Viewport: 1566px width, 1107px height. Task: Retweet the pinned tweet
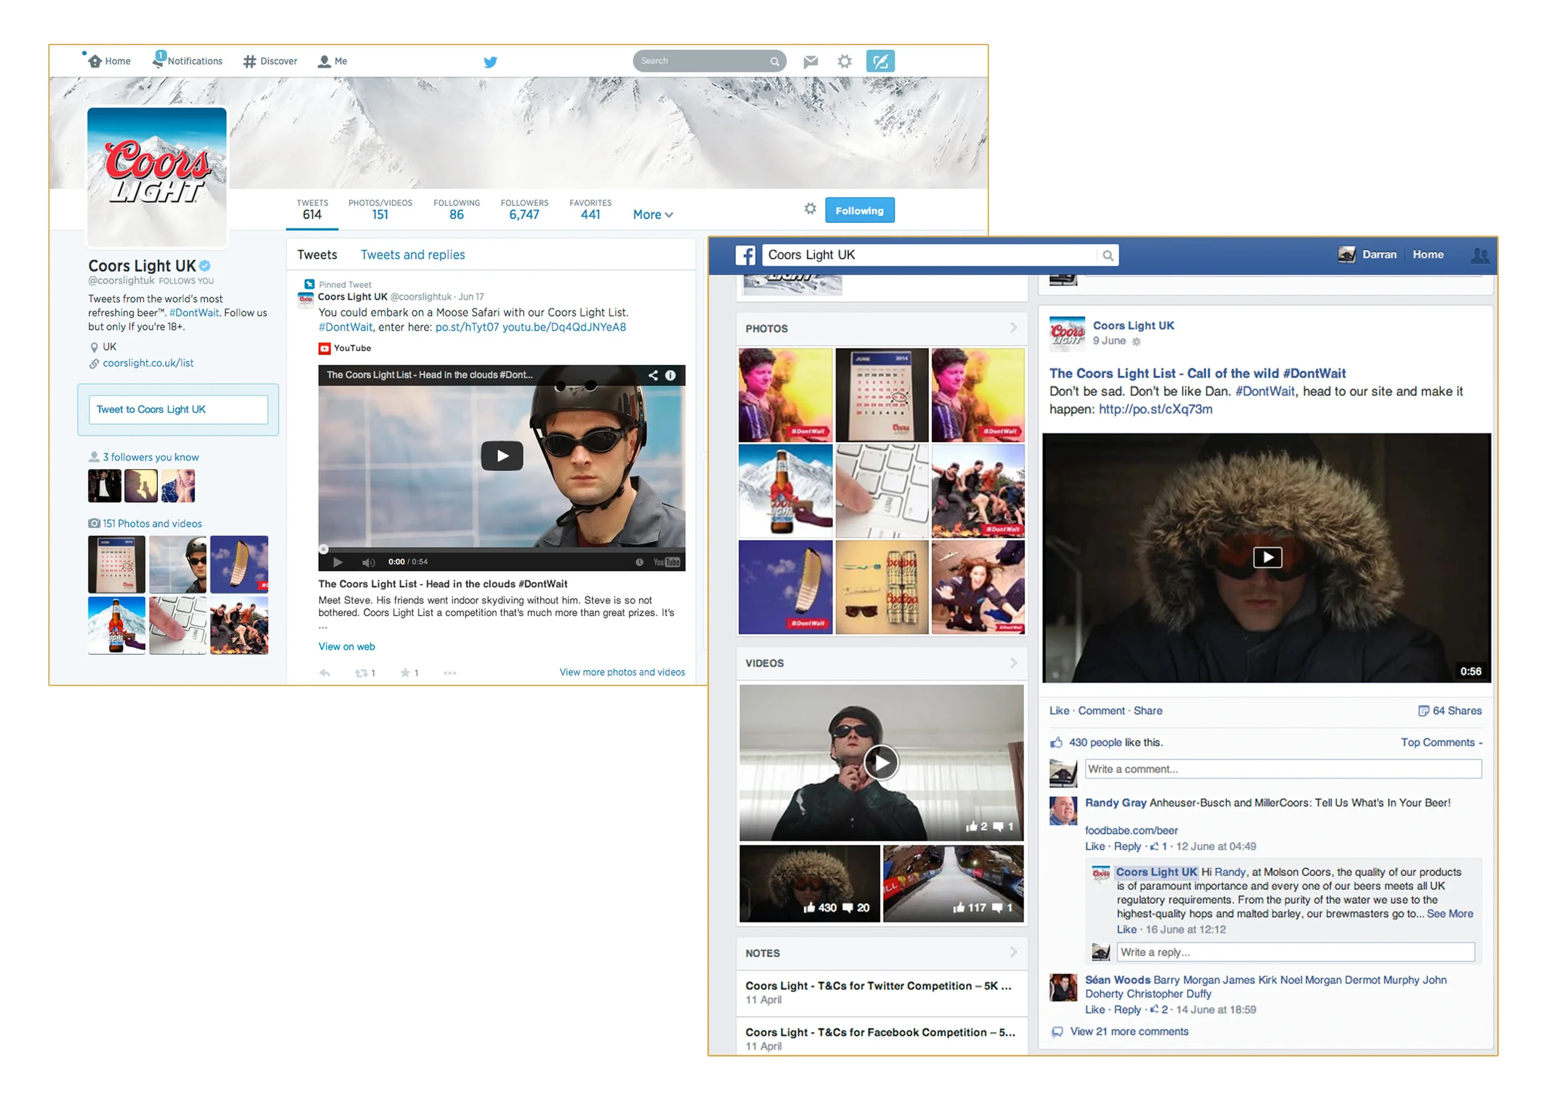365,673
